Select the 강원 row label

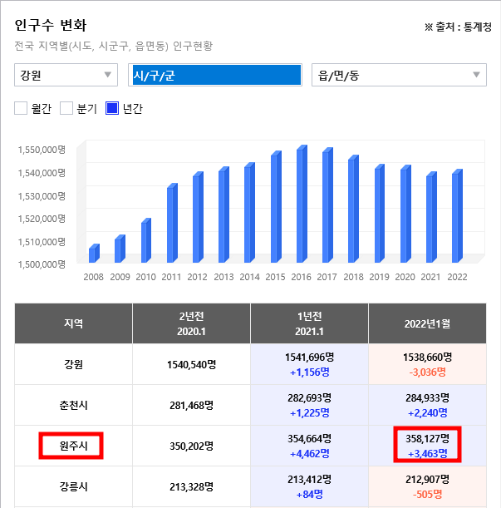point(73,364)
